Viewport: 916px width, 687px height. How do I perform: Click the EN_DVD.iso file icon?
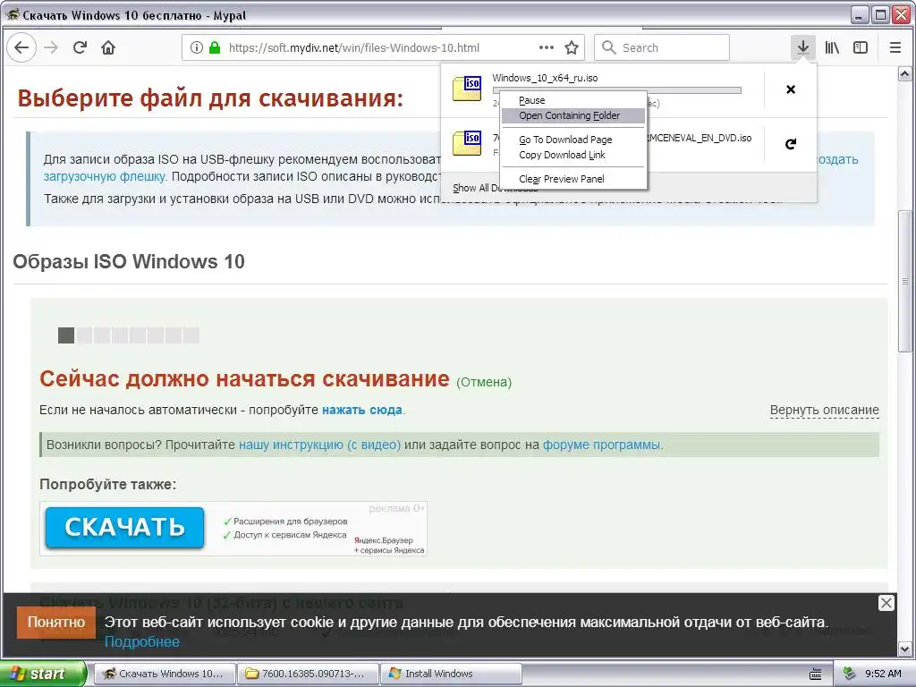pyautogui.click(x=467, y=143)
